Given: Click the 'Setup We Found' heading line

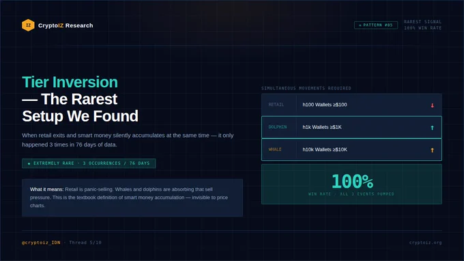Looking at the screenshot, I should tap(81, 116).
